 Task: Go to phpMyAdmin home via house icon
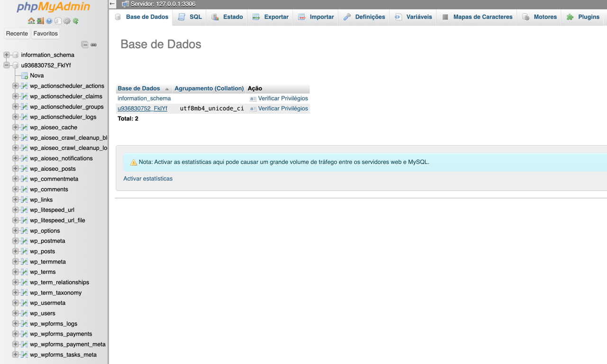click(x=31, y=21)
